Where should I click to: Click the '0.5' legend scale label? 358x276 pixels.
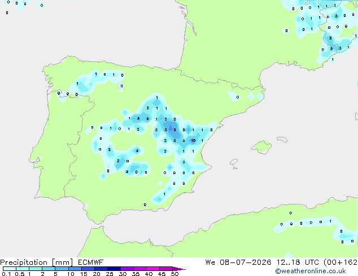coord(19,274)
